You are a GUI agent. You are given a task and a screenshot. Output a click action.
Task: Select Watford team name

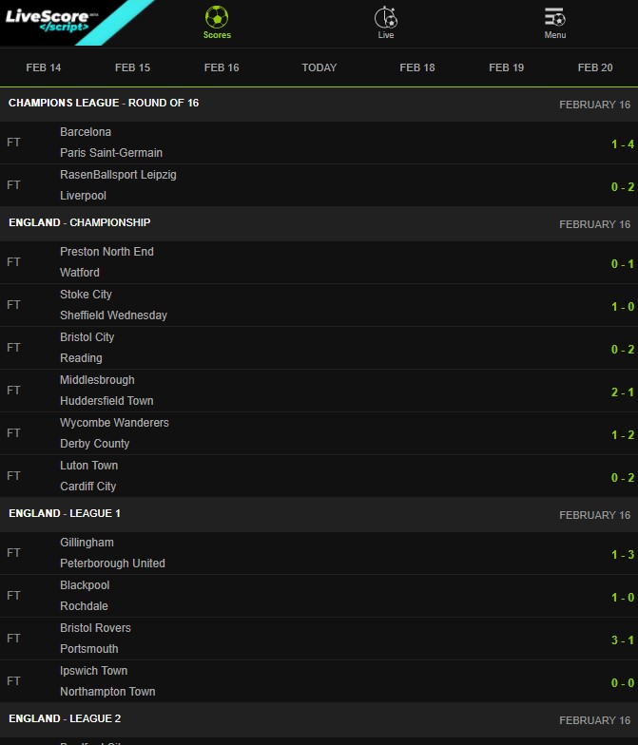tap(80, 273)
